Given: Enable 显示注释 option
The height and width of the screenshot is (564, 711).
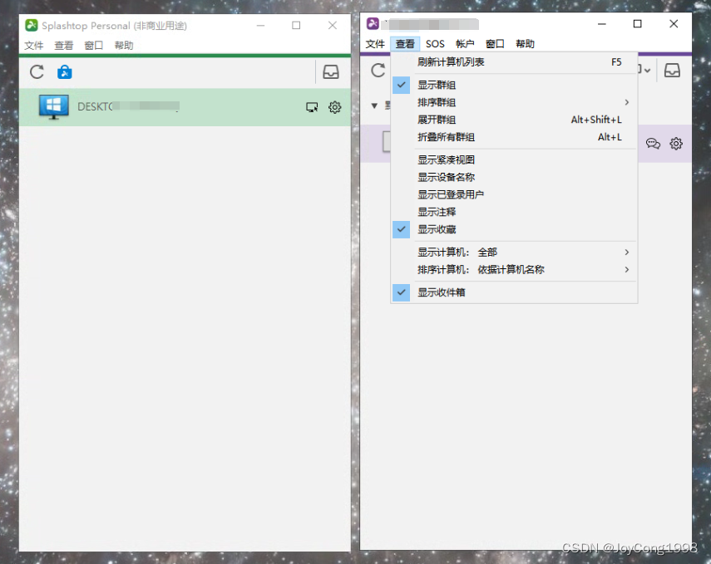Looking at the screenshot, I should (x=514, y=212).
